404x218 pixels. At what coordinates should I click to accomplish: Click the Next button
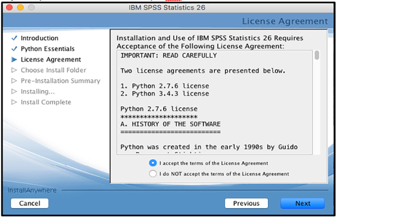tap(303, 203)
